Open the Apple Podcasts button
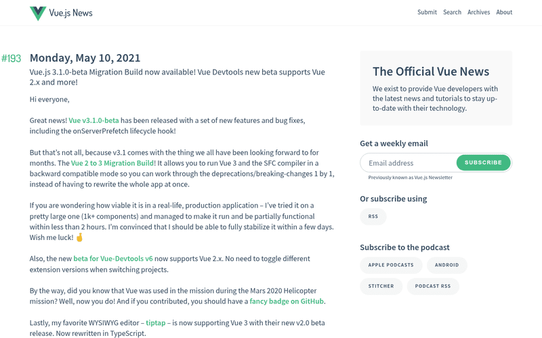 point(391,265)
